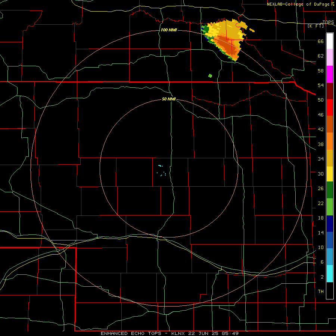Image resolution: width=336 pixels, height=336 pixels.
Task: Click the 22 legend value label
Action: click(321, 203)
